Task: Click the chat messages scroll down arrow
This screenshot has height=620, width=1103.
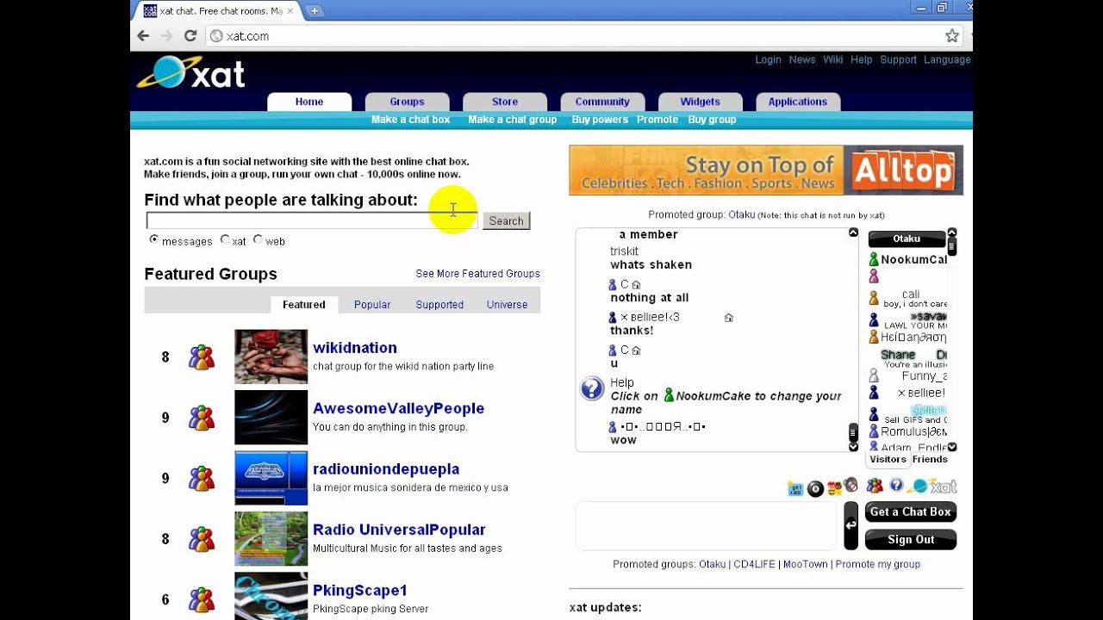Action: [x=853, y=447]
